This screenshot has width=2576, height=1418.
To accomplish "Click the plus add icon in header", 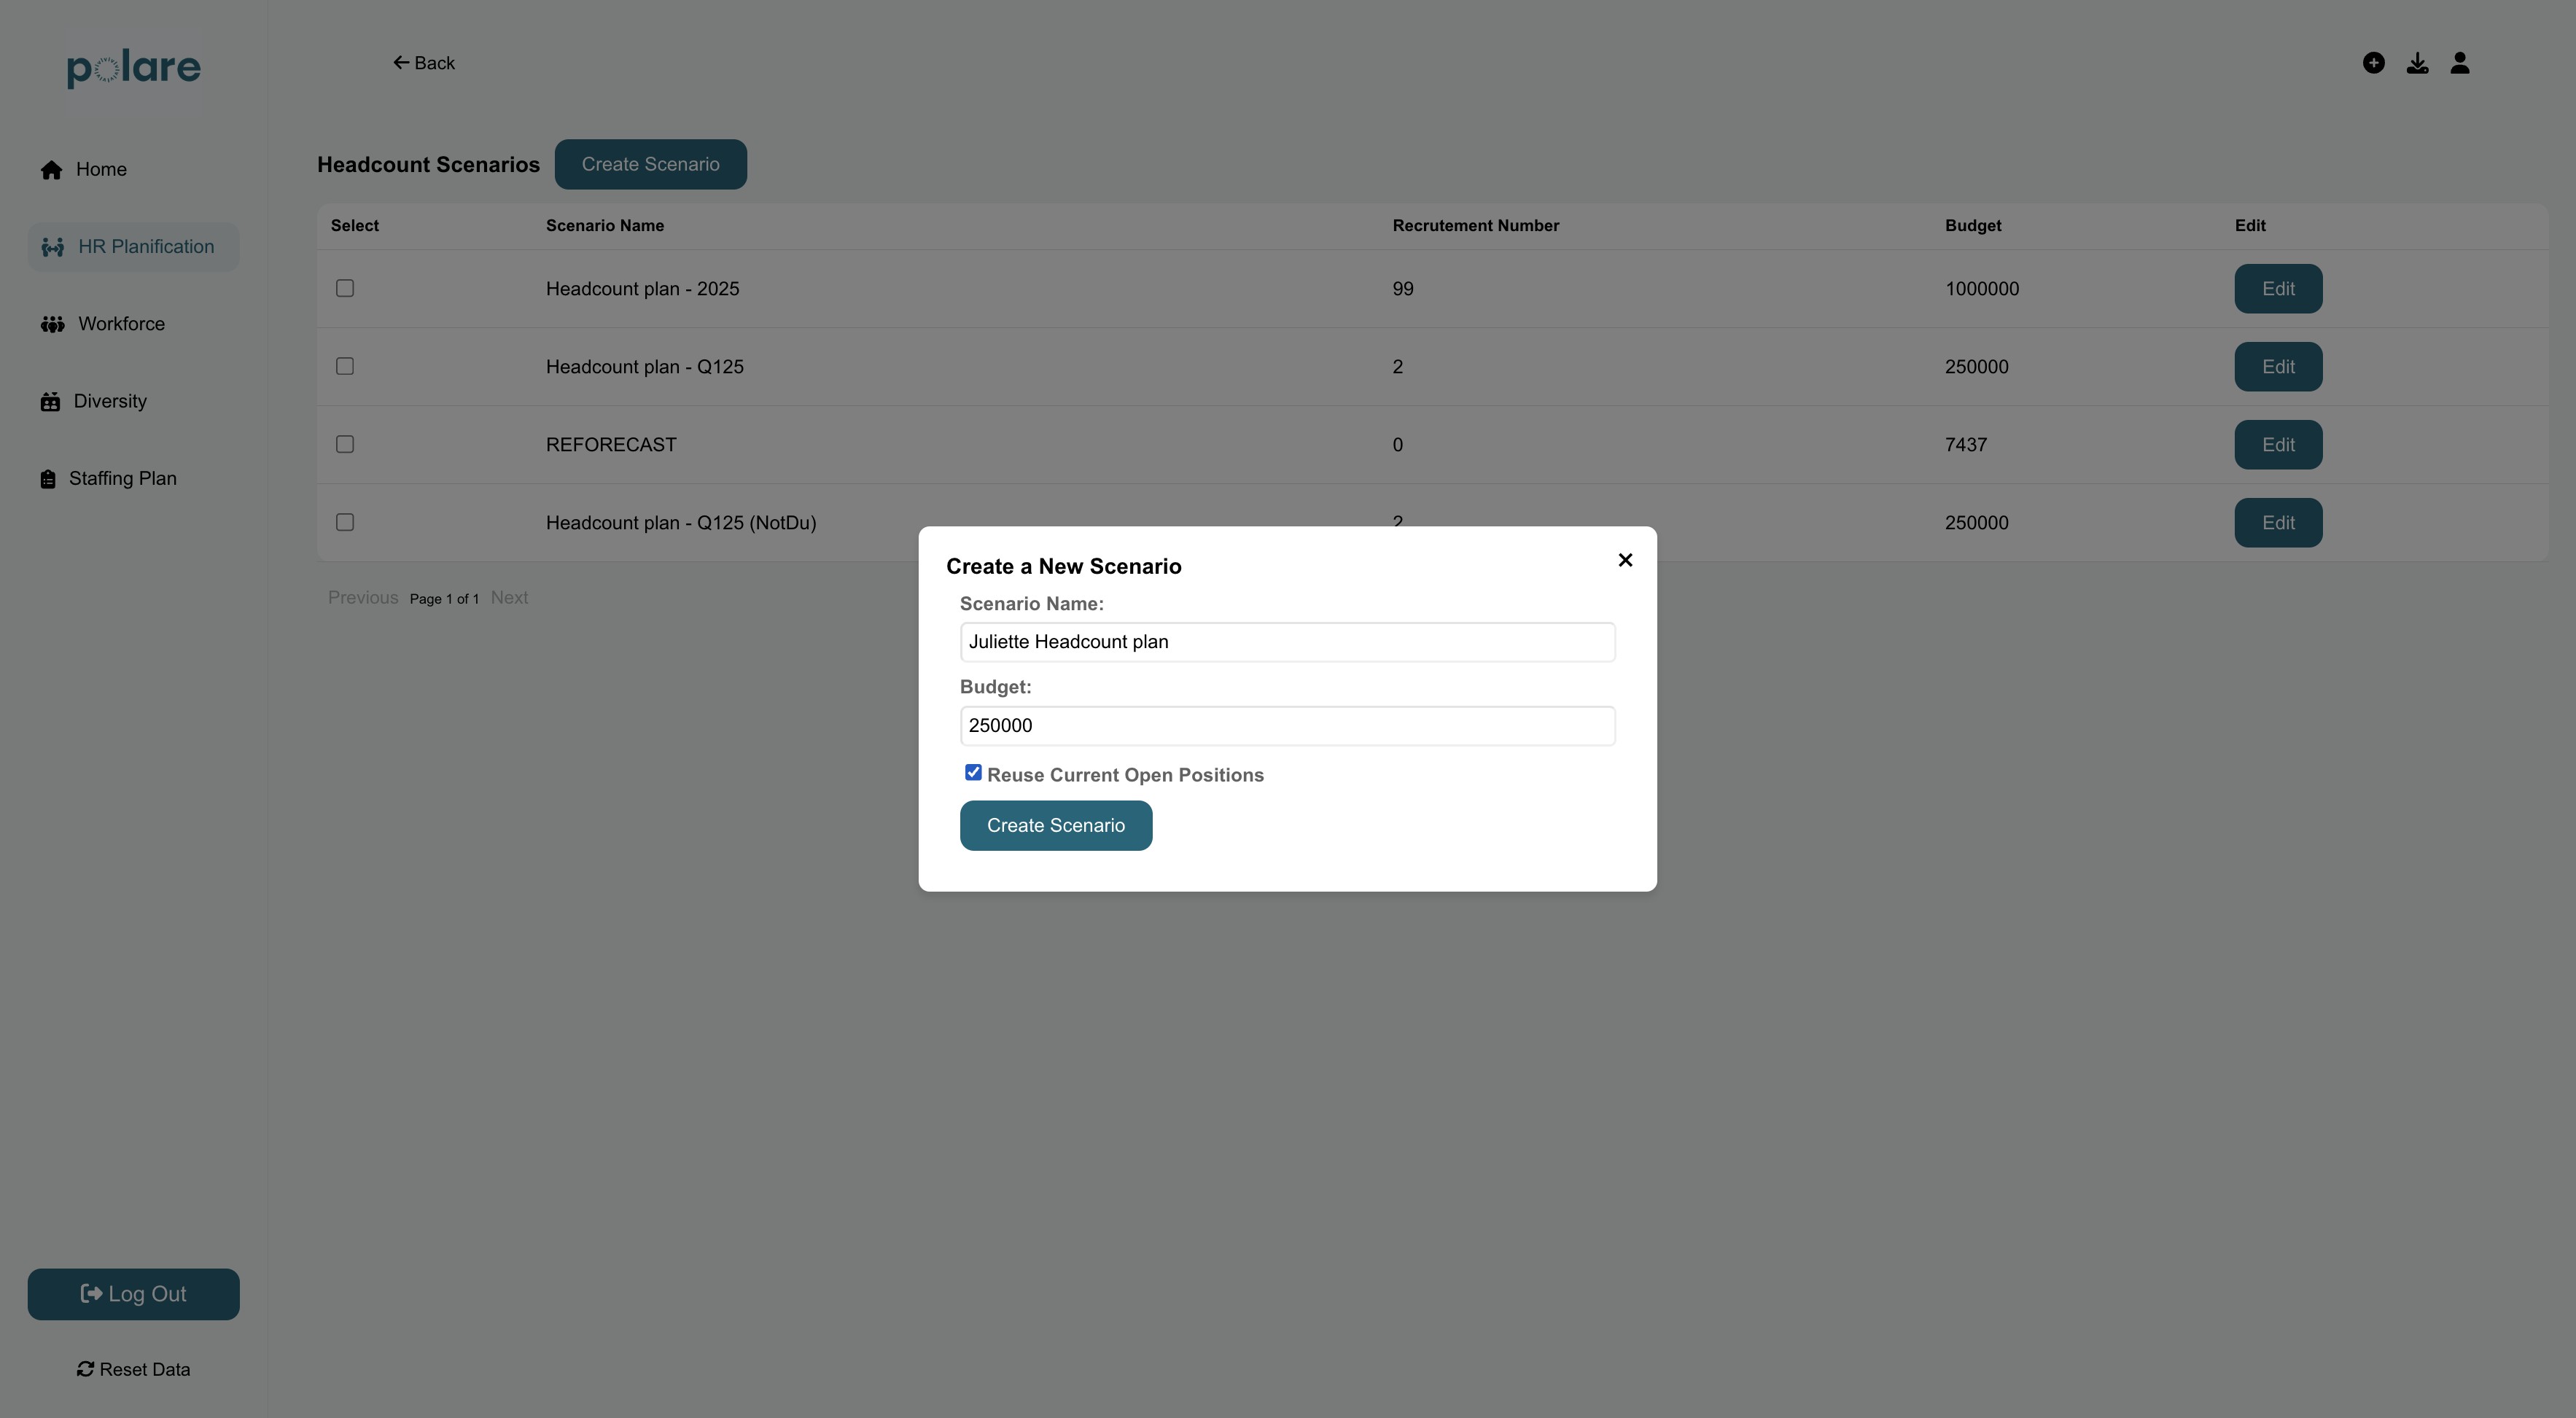I will (x=2373, y=63).
